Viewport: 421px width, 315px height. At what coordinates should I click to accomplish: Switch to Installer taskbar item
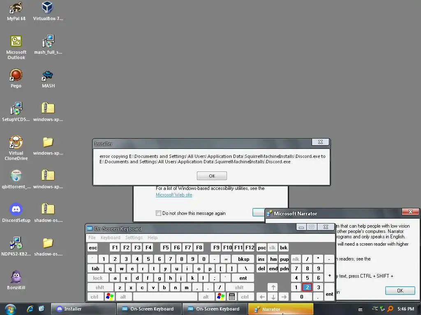pos(83,309)
